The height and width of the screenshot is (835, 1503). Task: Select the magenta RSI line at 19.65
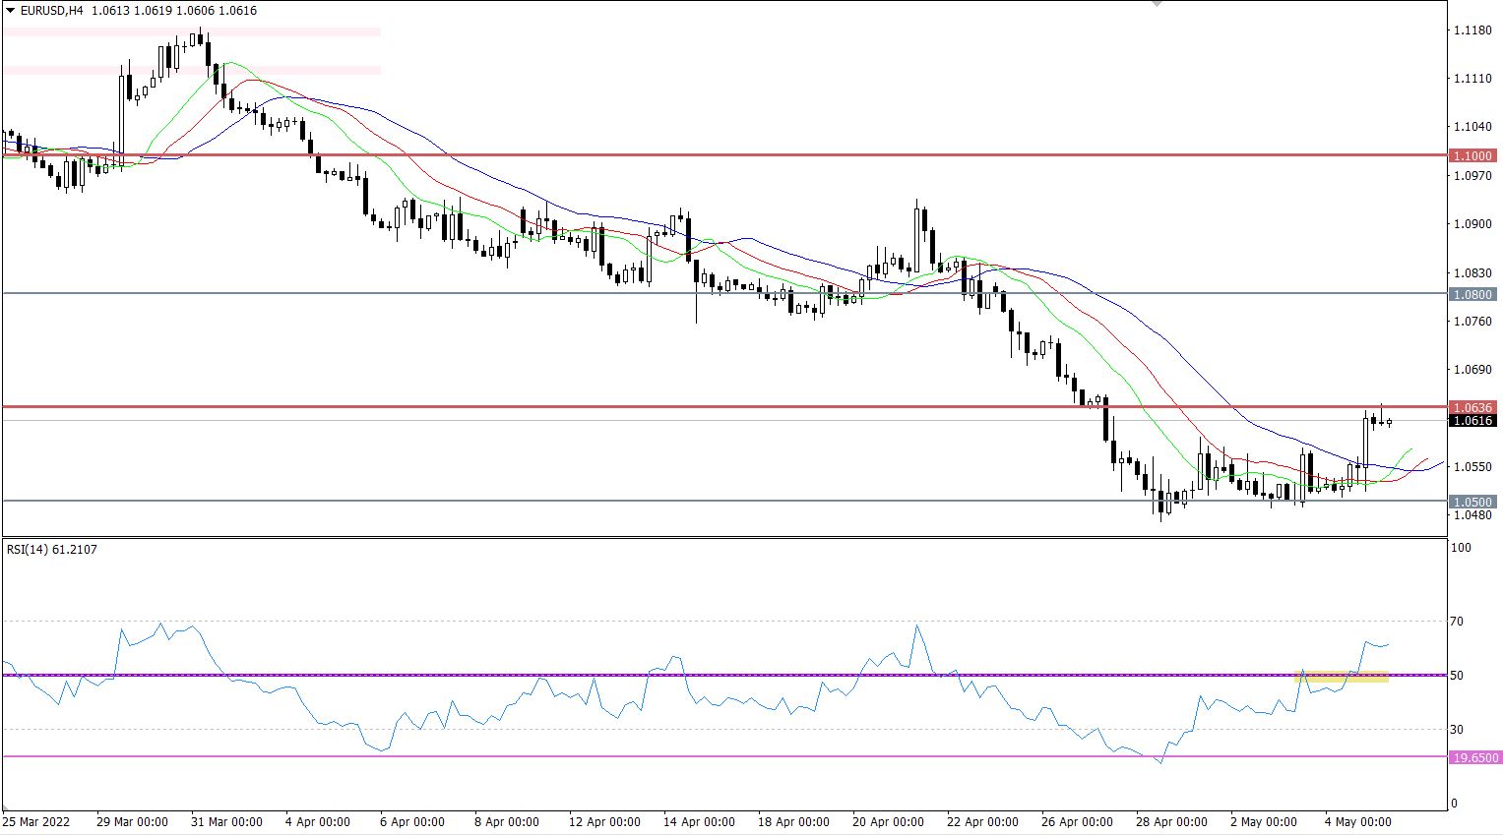(724, 756)
